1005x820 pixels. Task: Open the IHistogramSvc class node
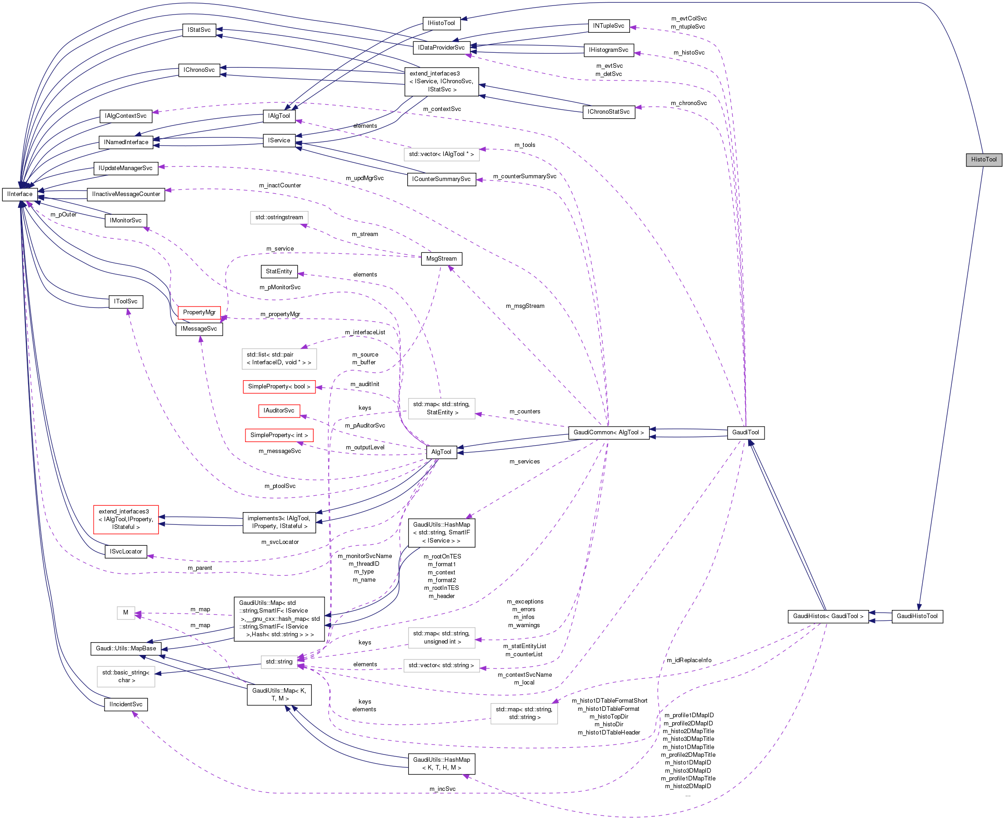pyautogui.click(x=609, y=50)
